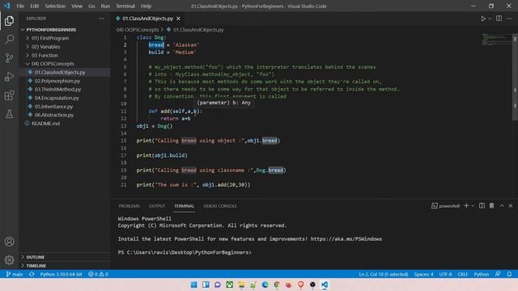Screen dimensions: 518x291
Task: Expand the 01) FirstProgram folder
Action: click(50, 38)
